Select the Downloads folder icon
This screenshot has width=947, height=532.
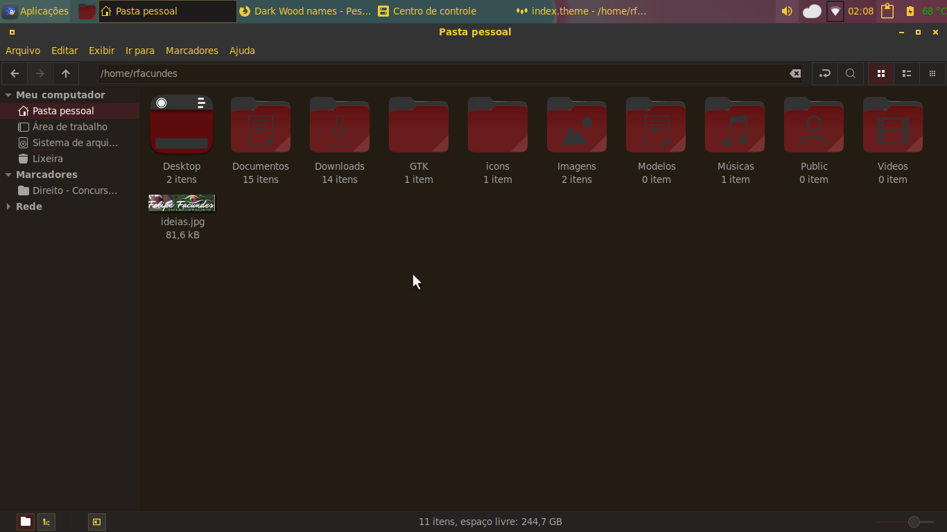[x=340, y=125]
